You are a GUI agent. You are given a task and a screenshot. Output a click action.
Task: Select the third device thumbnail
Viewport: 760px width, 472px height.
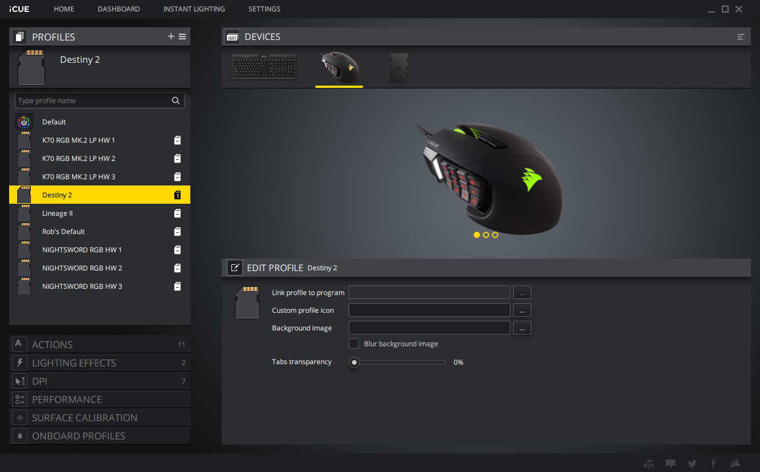(x=399, y=67)
